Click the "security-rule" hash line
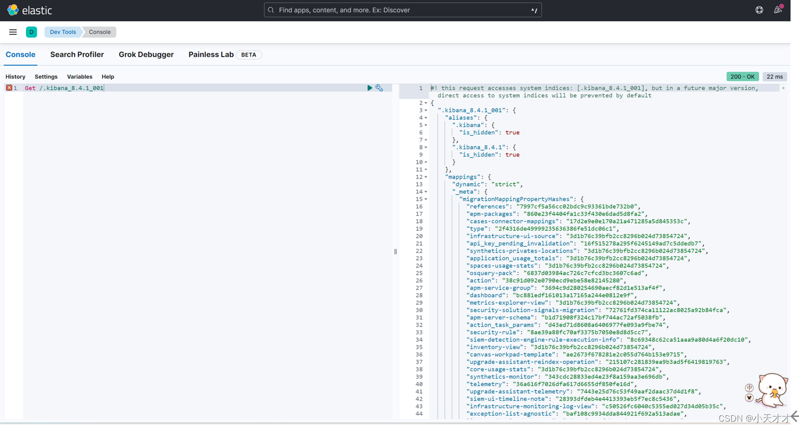 coord(559,332)
